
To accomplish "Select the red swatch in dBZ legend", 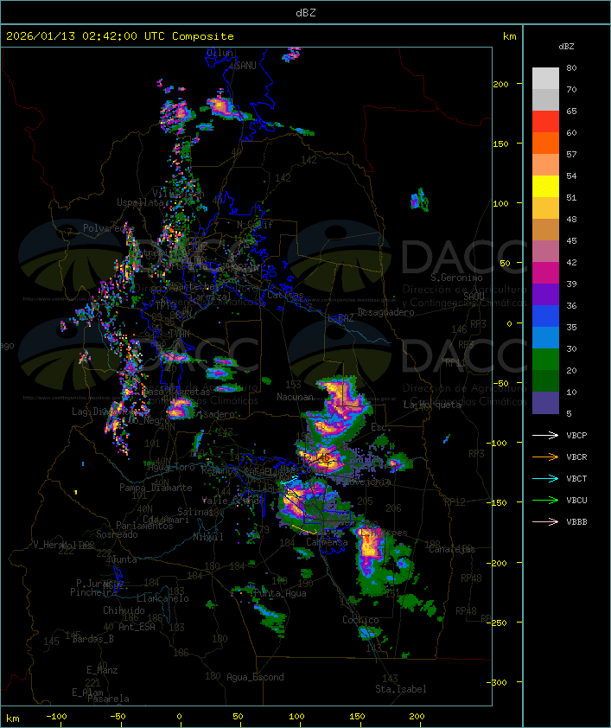I will [x=545, y=122].
